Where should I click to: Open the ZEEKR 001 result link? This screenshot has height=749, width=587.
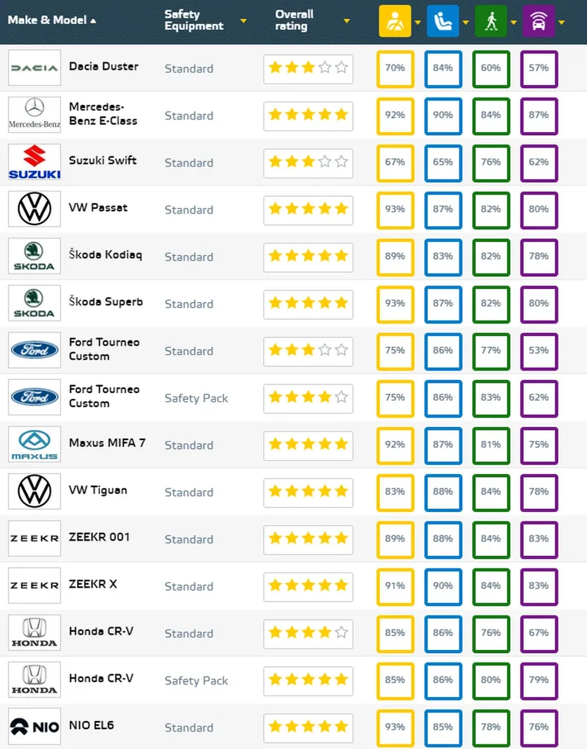point(99,537)
